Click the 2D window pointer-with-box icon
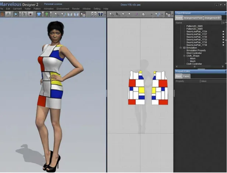The image size is (227, 173). [x=168, y=14]
